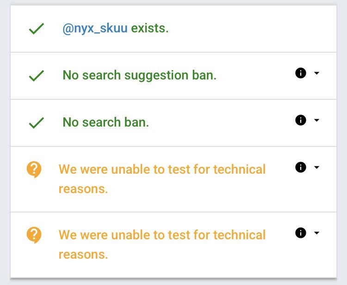Open info icon for No search ban
Image resolution: width=347 pixels, height=285 pixels.
click(x=301, y=120)
